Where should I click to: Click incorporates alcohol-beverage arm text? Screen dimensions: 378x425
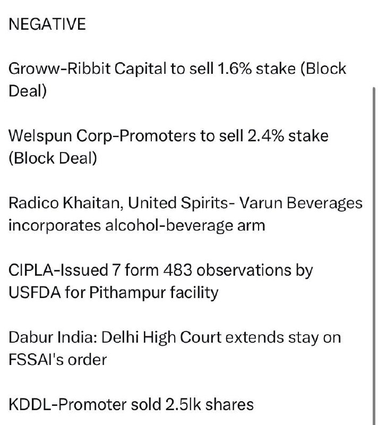click(137, 225)
